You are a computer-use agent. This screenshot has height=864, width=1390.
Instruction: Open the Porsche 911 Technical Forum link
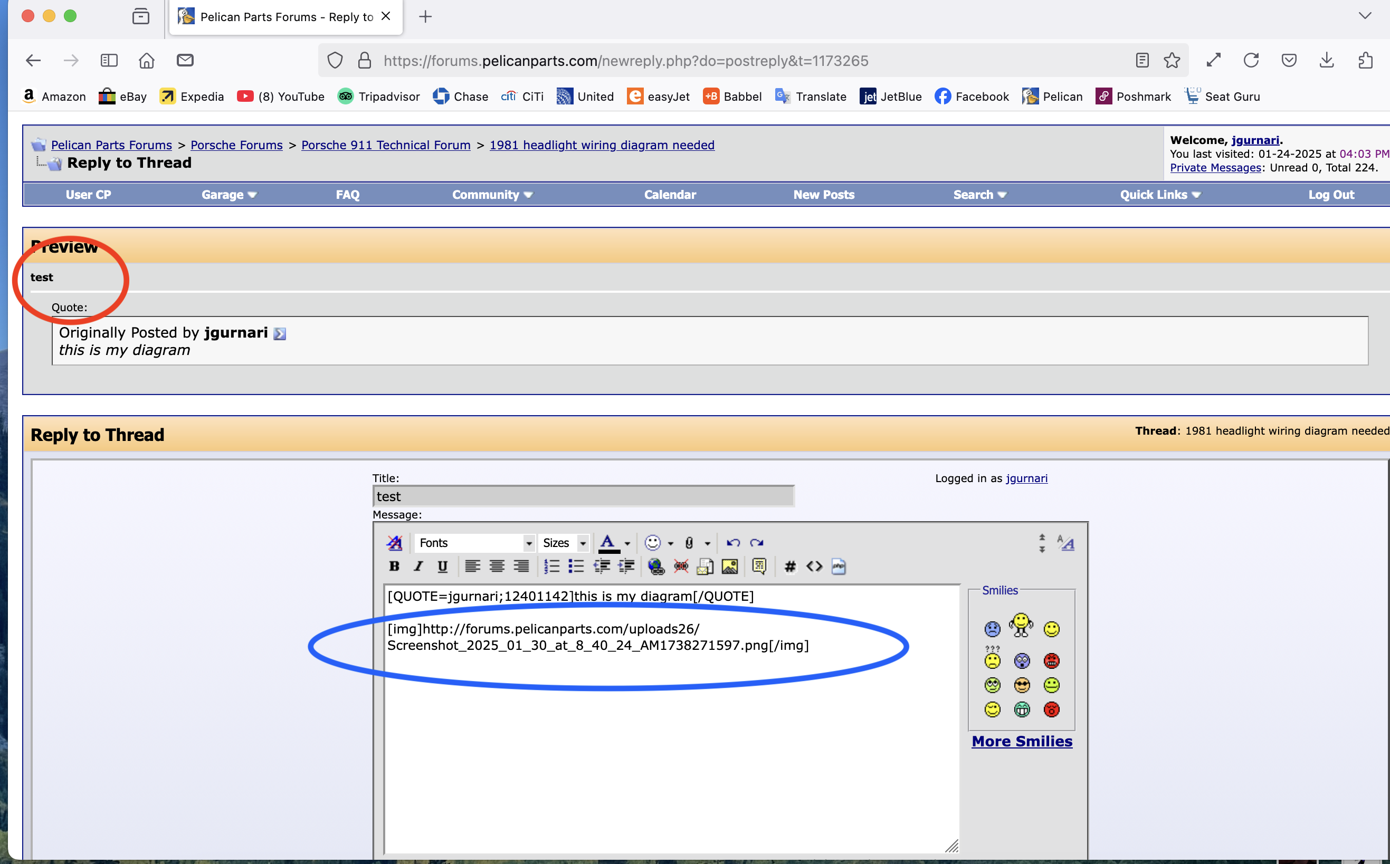pos(386,145)
